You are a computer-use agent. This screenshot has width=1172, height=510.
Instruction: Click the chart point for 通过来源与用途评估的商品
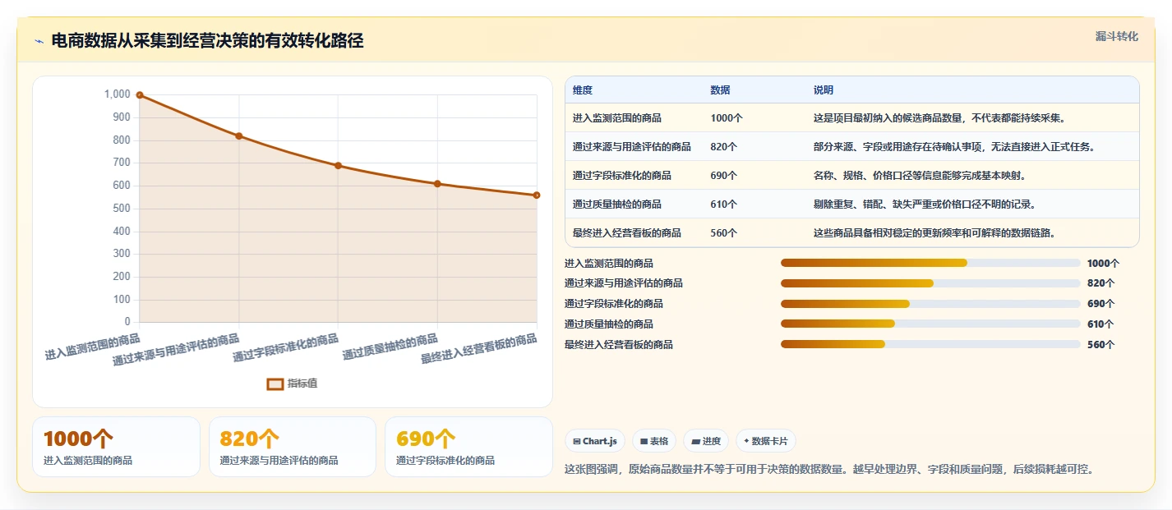(x=239, y=136)
